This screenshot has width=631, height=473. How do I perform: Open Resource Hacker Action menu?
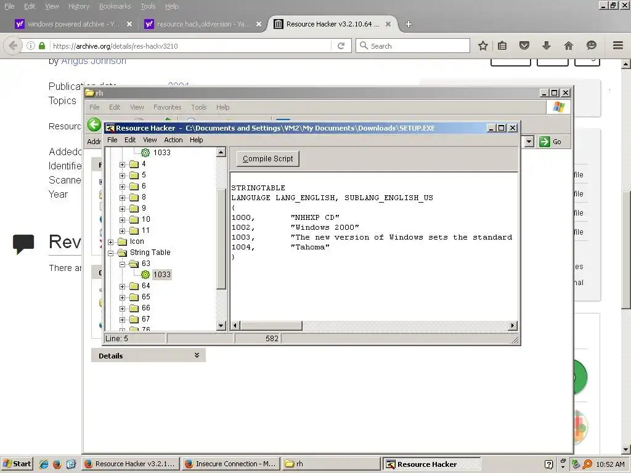[x=173, y=140]
